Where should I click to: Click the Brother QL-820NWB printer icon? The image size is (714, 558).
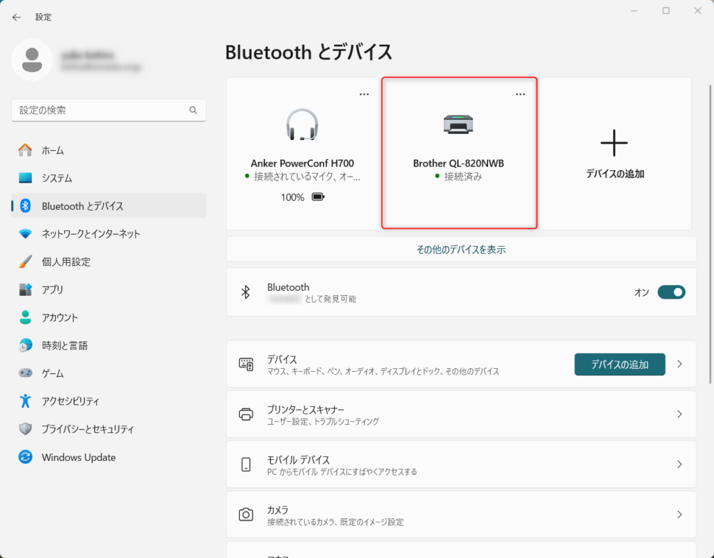(458, 125)
